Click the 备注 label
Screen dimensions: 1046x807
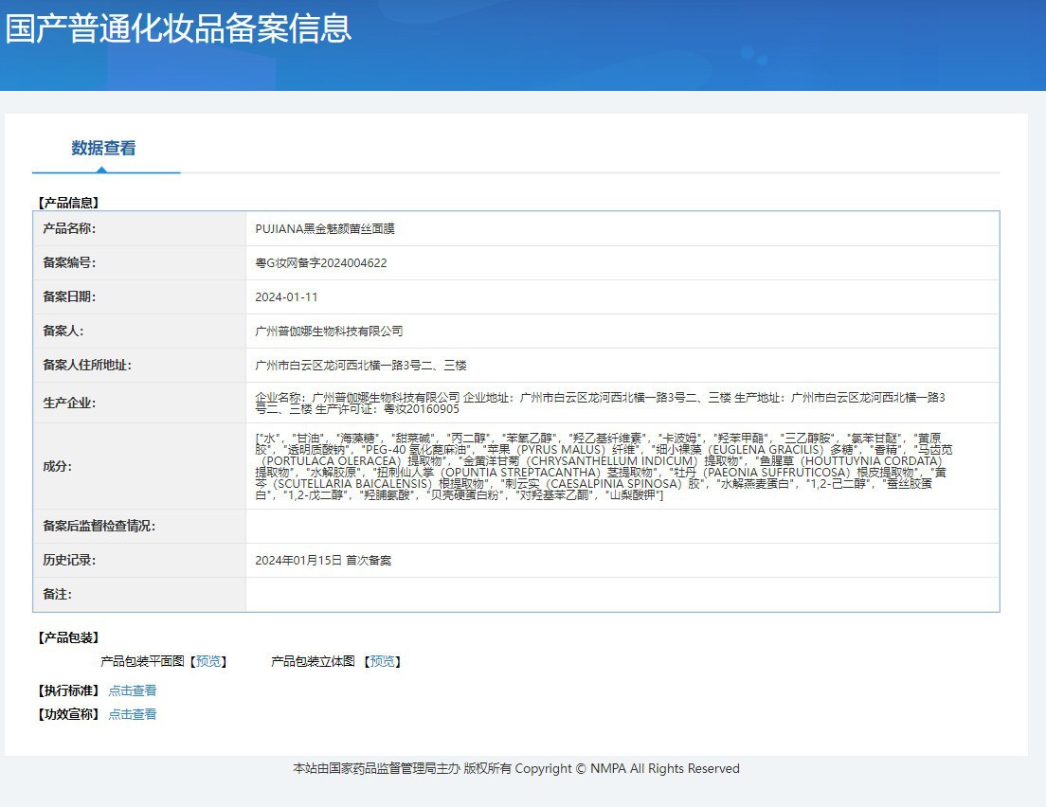coord(58,594)
